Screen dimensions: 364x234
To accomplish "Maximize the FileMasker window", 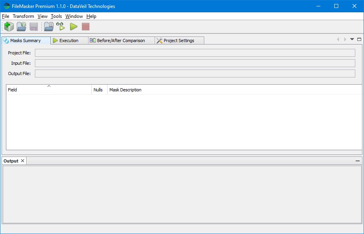I will click(x=336, y=6).
